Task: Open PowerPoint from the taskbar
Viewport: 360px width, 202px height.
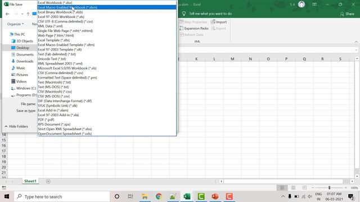Action: (x=215, y=196)
